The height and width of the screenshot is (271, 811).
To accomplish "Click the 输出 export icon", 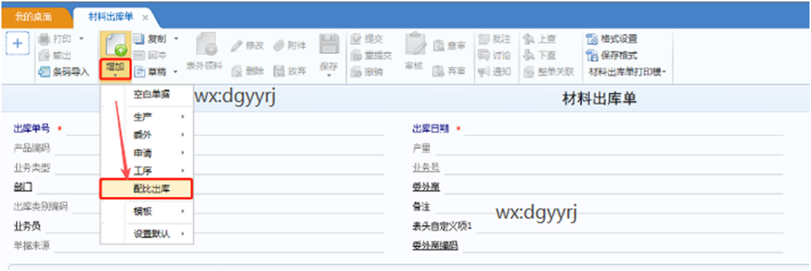I will point(45,56).
